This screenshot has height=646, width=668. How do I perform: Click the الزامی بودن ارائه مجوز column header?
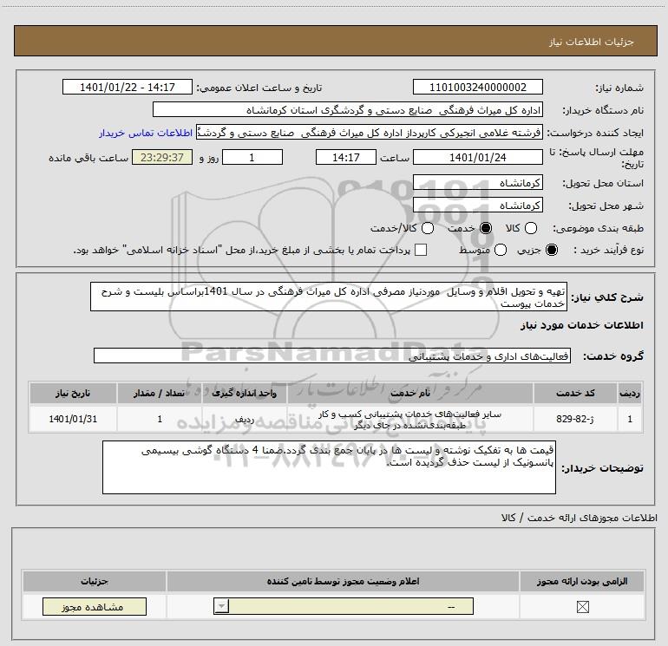582,581
